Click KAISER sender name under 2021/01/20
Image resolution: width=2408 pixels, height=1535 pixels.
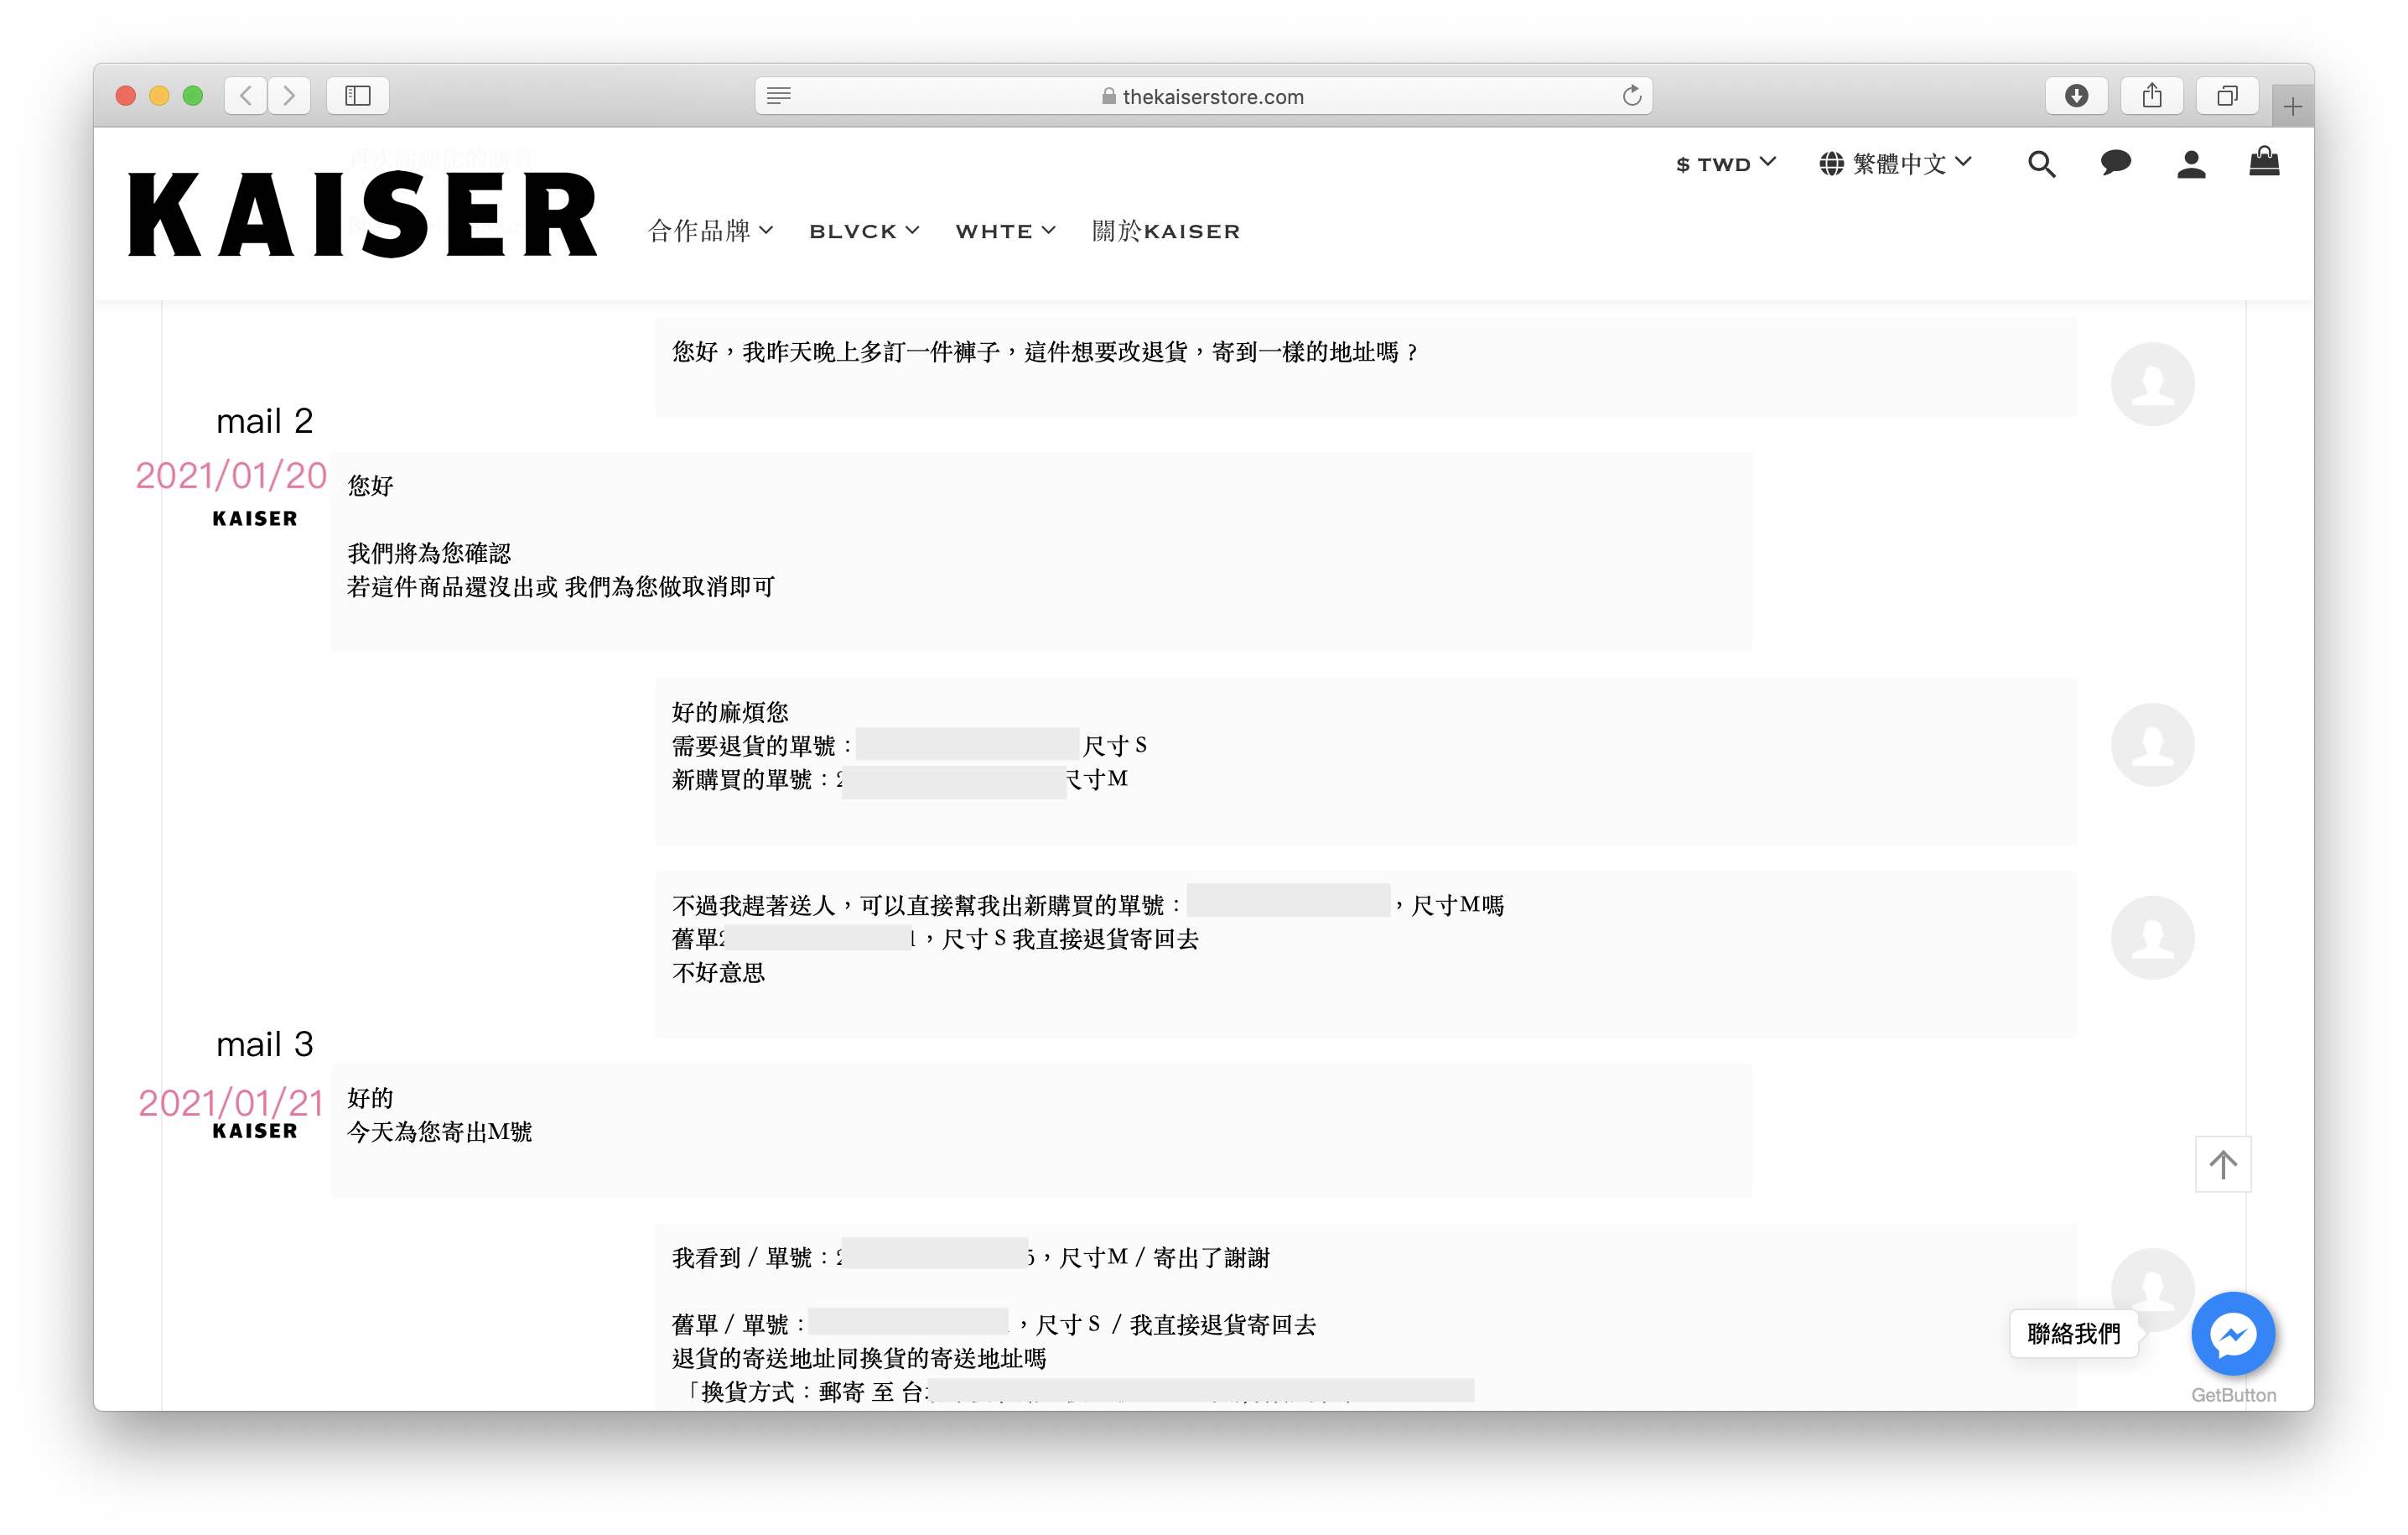tap(255, 518)
